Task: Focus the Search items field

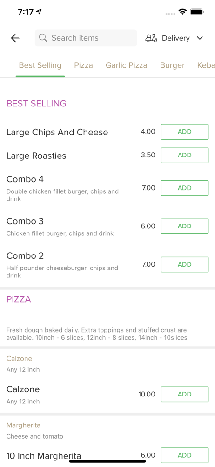Action: (86, 38)
